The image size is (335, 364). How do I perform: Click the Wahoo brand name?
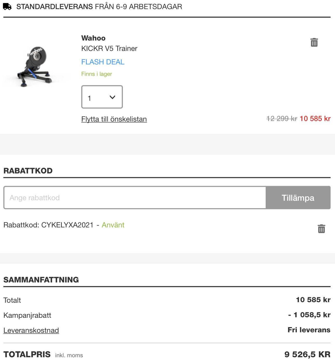(93, 38)
